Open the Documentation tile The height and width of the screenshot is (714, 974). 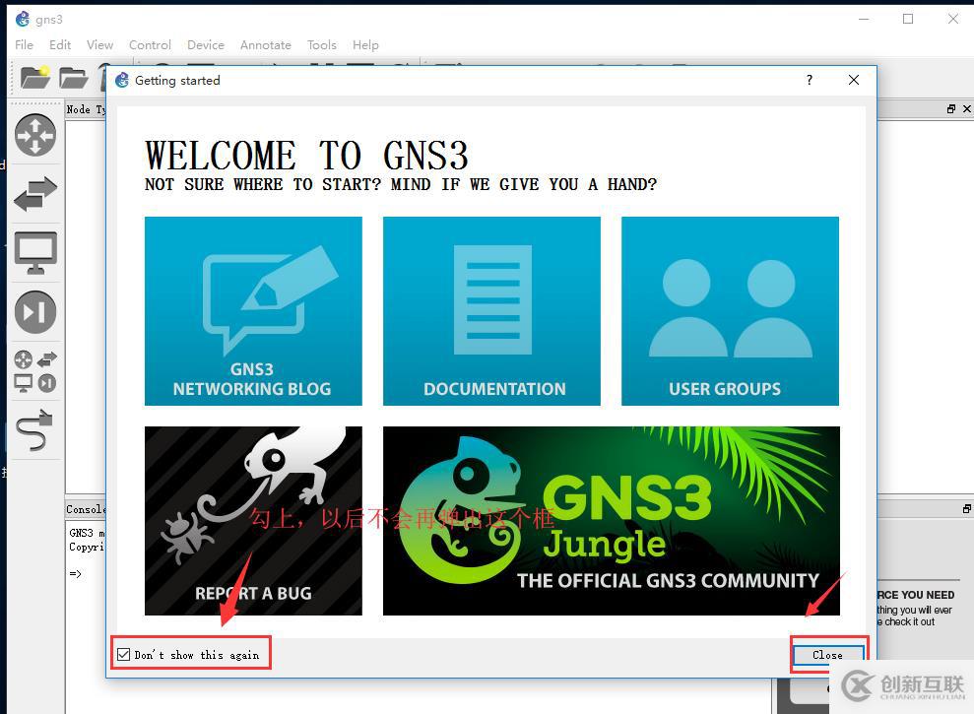point(491,310)
